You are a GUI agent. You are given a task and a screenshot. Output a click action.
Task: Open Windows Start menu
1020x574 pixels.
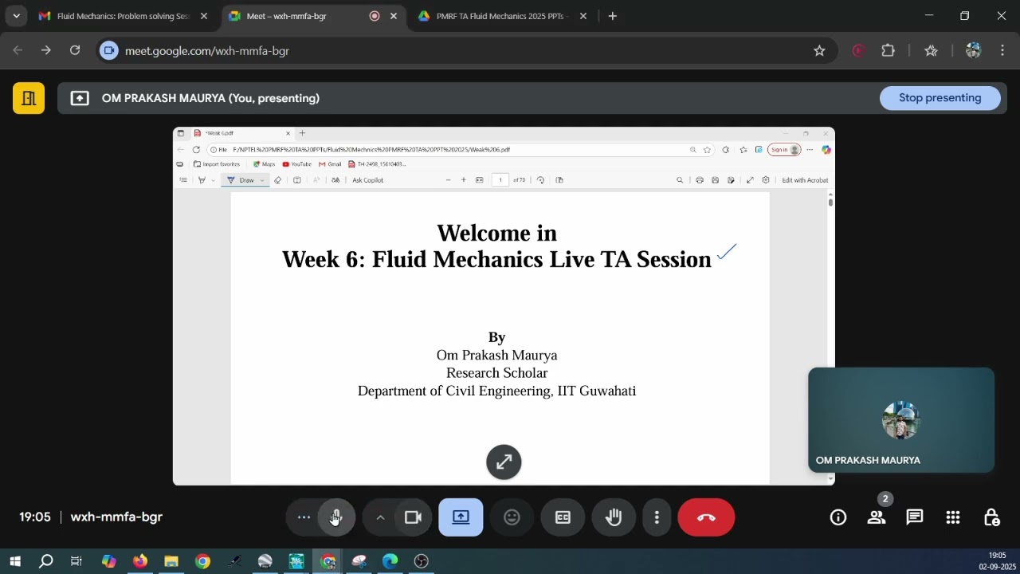(15, 561)
